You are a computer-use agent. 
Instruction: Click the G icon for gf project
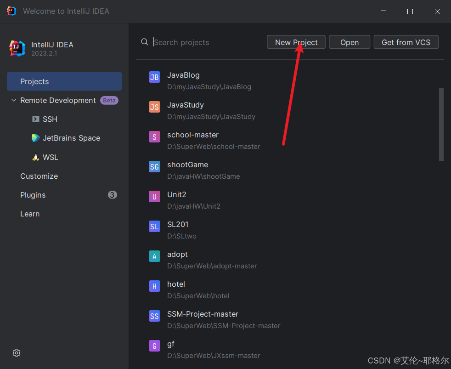(154, 346)
